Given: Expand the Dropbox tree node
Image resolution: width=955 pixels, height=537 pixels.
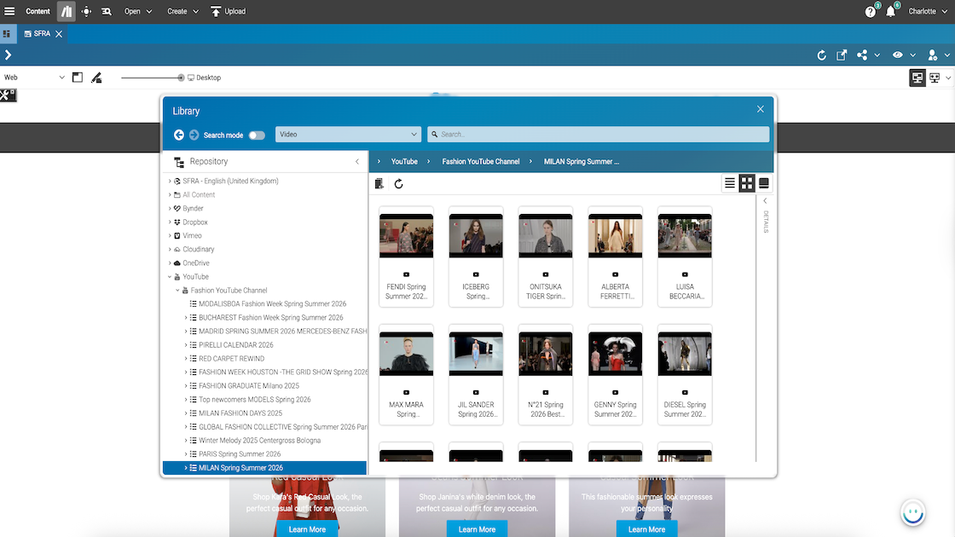Looking at the screenshot, I should pos(170,222).
